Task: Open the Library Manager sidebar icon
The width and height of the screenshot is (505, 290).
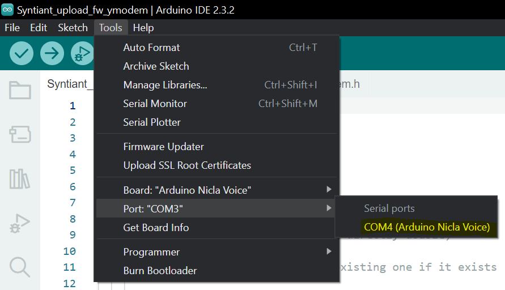Action: [20, 178]
